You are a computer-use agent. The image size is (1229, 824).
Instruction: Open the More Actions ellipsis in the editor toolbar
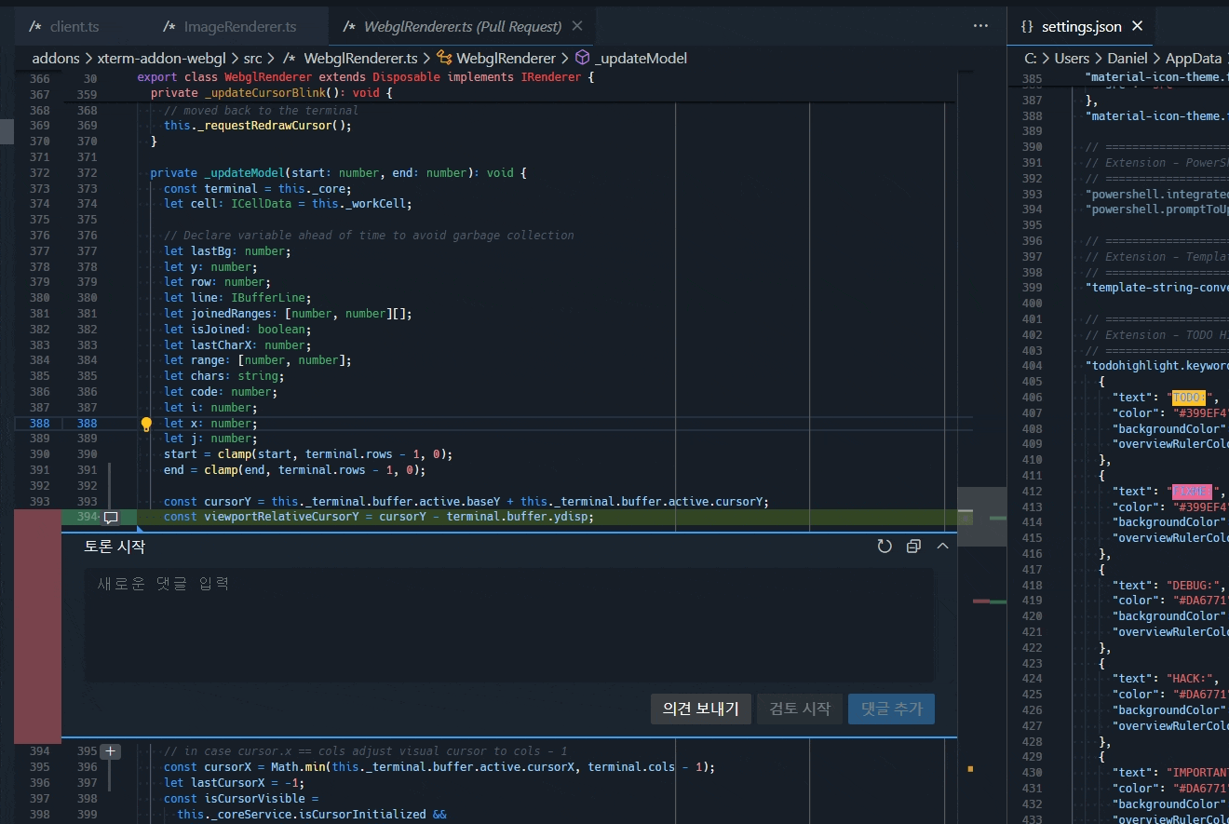coord(980,26)
